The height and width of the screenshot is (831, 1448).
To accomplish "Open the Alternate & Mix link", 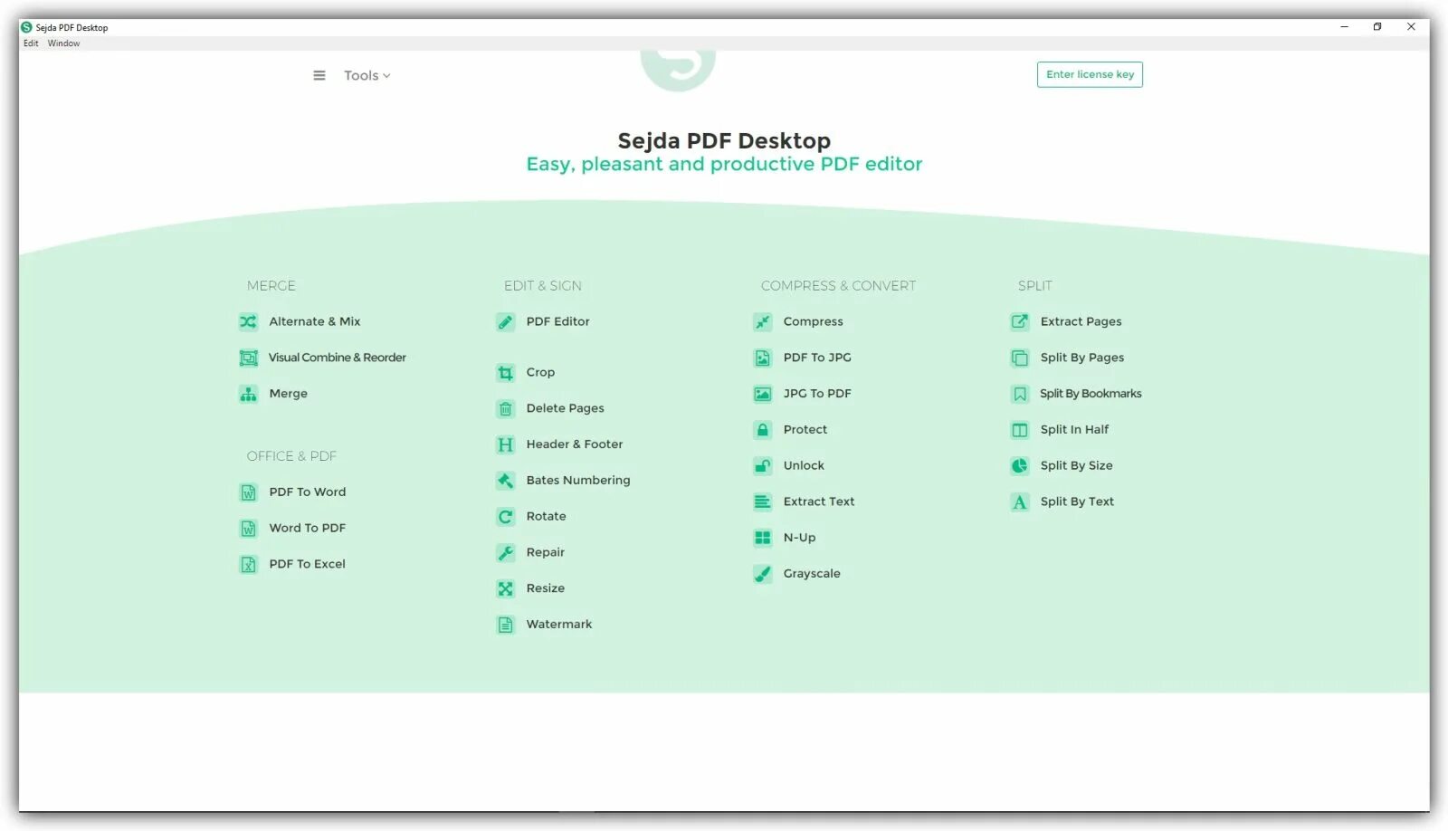I will coord(315,321).
